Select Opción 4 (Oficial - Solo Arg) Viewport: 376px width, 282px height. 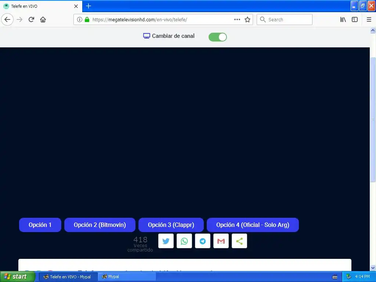(253, 225)
